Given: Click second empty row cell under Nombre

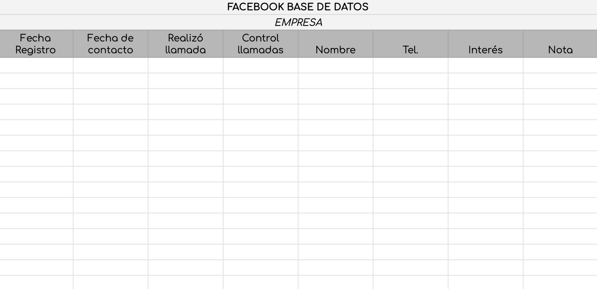Looking at the screenshot, I should pyautogui.click(x=335, y=81).
